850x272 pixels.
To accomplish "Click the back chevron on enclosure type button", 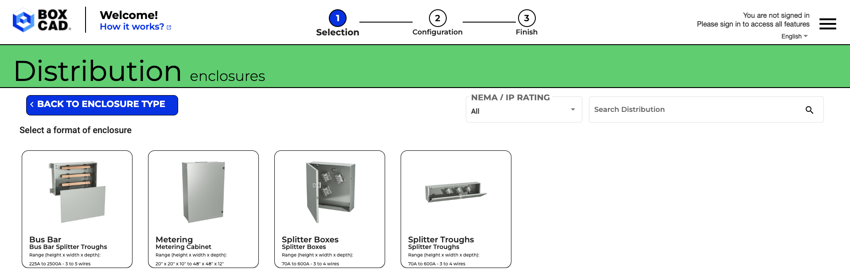I will click(x=32, y=104).
